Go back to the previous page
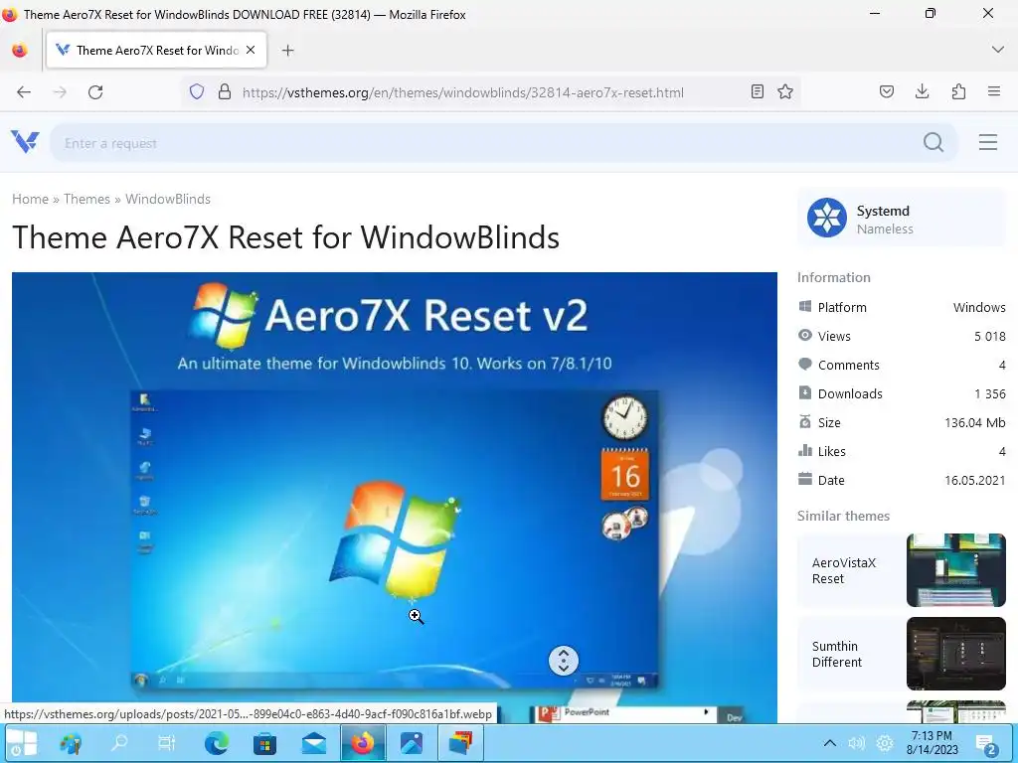Screen dimensions: 1018x763 point(24,92)
